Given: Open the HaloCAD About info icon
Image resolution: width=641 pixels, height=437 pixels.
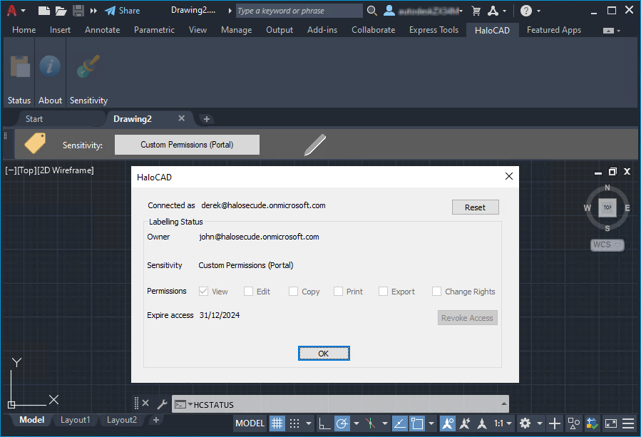Looking at the screenshot, I should point(50,68).
